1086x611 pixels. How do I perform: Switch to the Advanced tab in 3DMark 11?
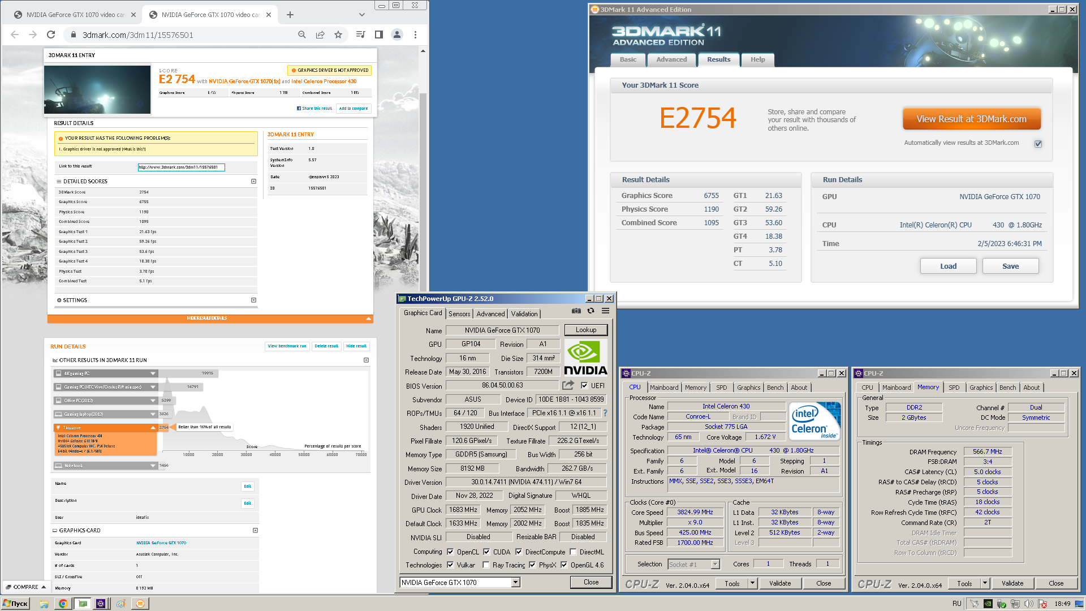(x=671, y=59)
